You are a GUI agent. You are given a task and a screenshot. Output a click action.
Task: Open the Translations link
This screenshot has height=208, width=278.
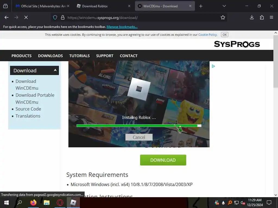tap(28, 116)
